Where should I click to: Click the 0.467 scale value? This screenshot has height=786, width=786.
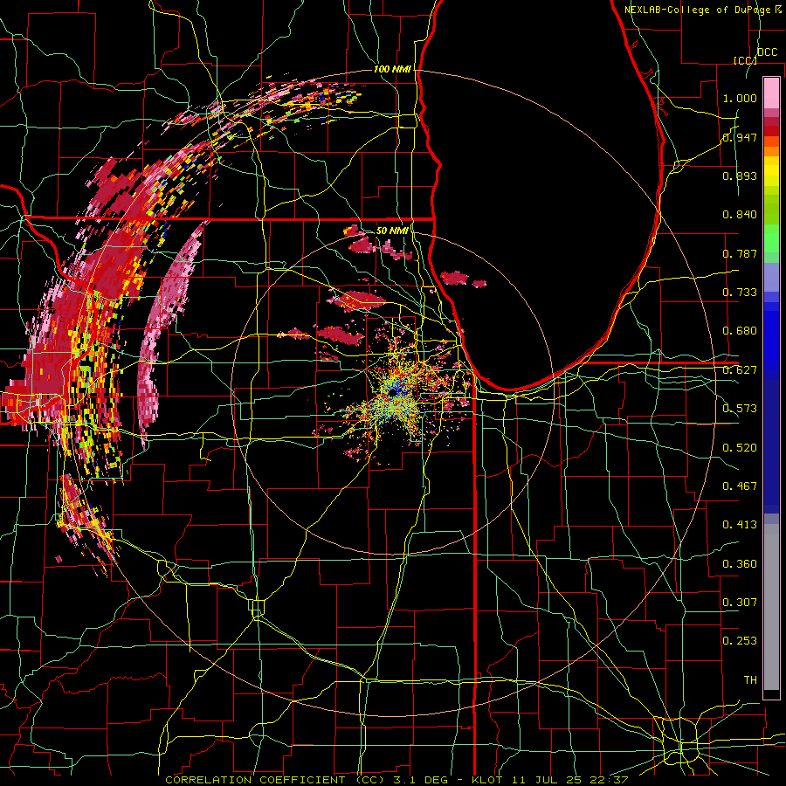click(740, 486)
